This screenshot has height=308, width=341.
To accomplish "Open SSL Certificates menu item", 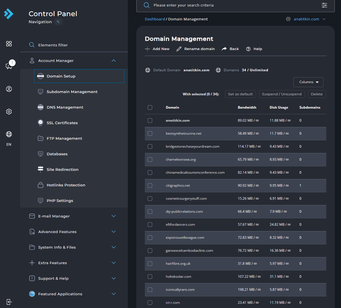I will tap(79, 123).
